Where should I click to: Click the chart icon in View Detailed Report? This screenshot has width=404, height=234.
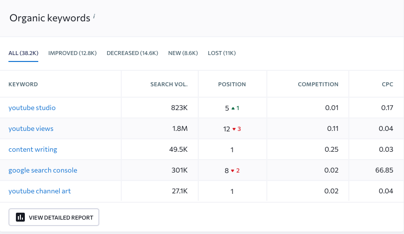pyautogui.click(x=20, y=217)
